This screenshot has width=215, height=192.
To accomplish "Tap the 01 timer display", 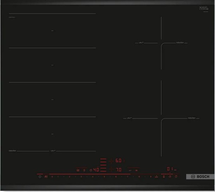I will coord(170,169).
